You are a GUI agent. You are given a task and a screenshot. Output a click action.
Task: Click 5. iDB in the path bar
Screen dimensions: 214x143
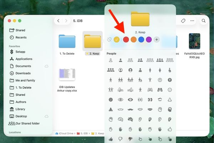82,133
